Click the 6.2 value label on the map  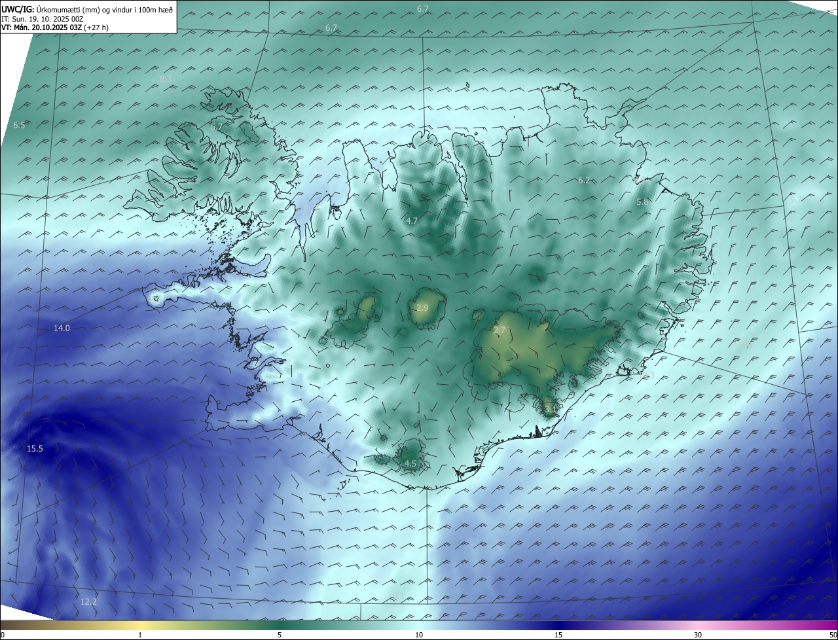click(584, 181)
